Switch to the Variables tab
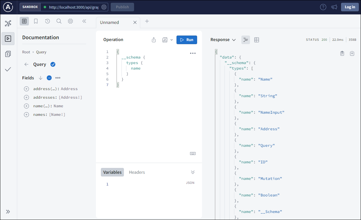Screen dimensions: 361x220 click(112, 172)
